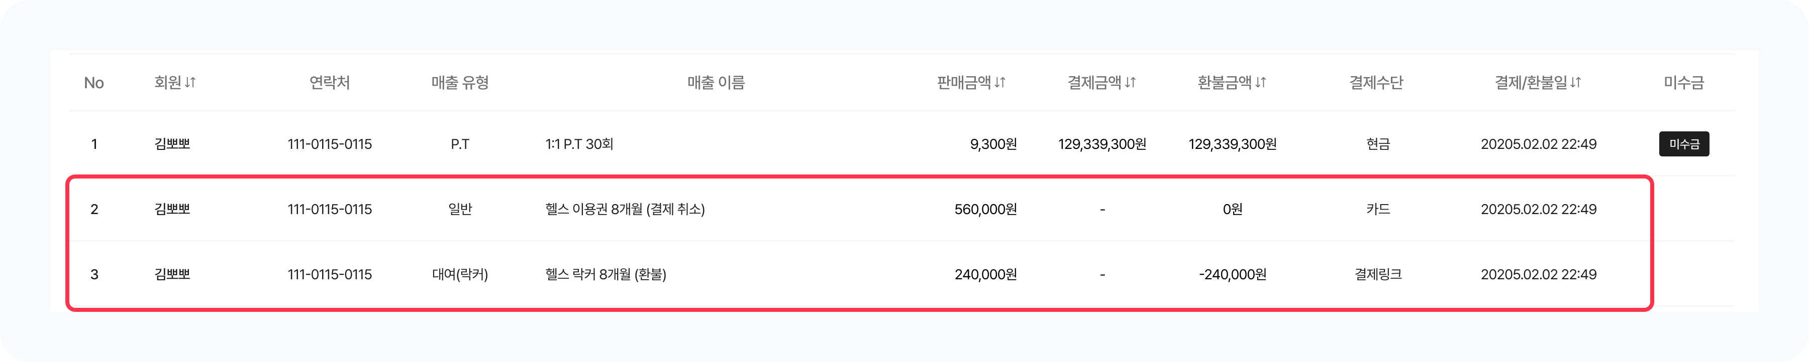Click the 결제수단 column header

point(1376,83)
